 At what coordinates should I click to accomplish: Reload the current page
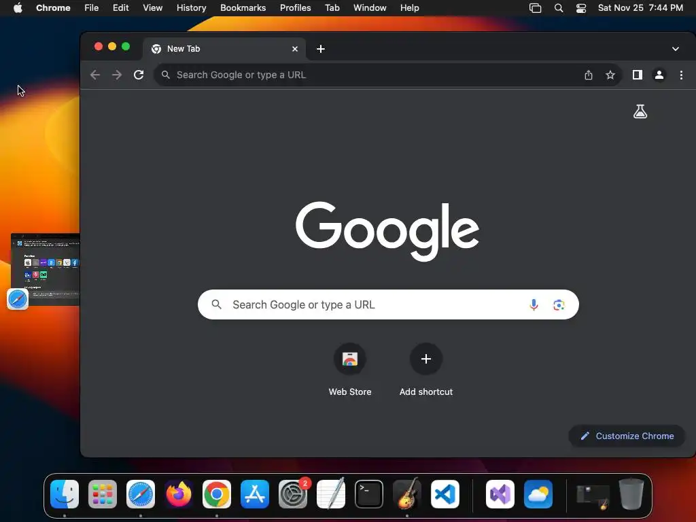[139, 75]
